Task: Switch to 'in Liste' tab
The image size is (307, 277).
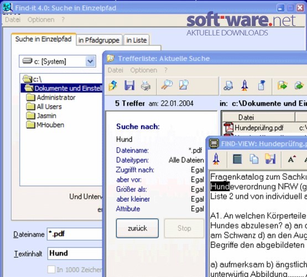Action: [x=137, y=40]
